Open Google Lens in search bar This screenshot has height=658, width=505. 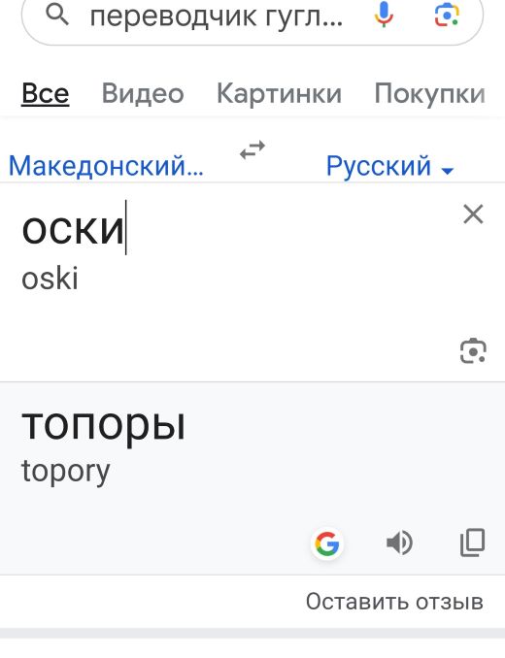[446, 15]
